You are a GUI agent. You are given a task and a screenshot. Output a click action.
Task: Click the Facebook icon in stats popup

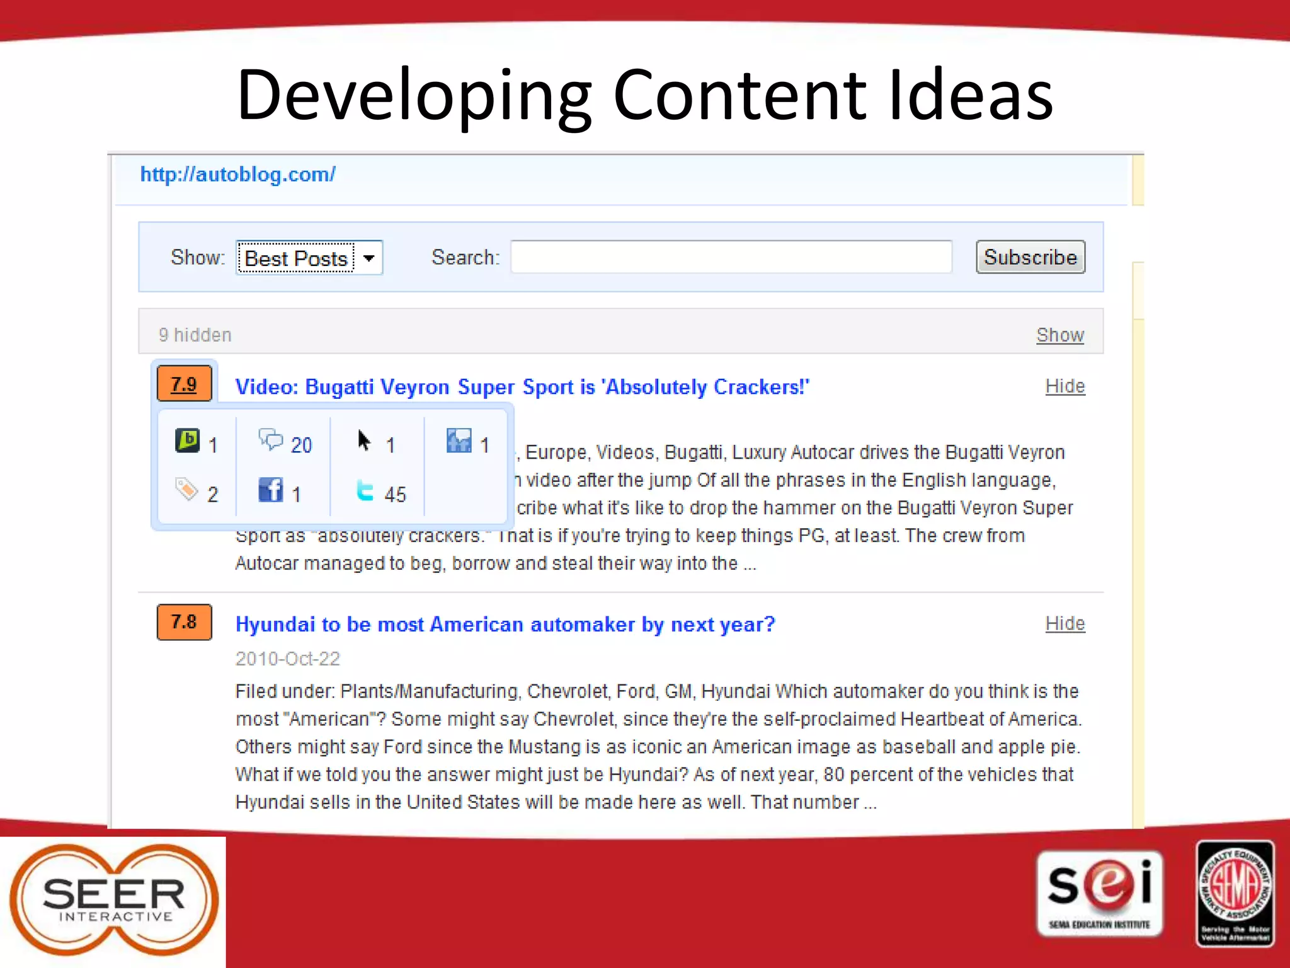pyautogui.click(x=271, y=490)
